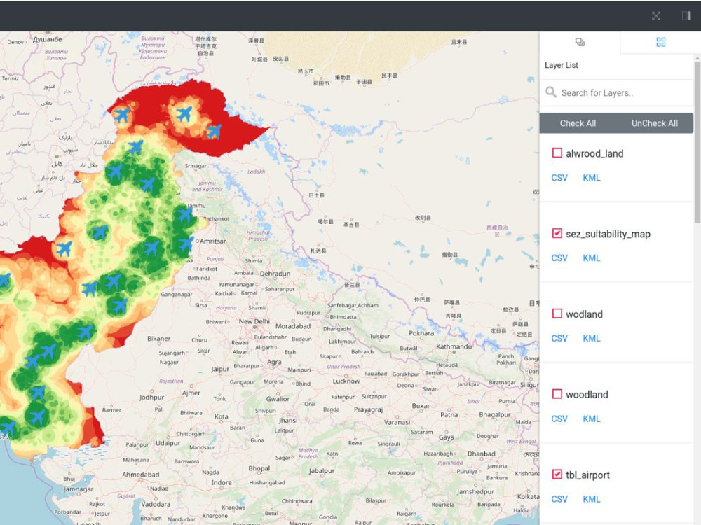Click the sez_suitability_map layer name

(608, 234)
